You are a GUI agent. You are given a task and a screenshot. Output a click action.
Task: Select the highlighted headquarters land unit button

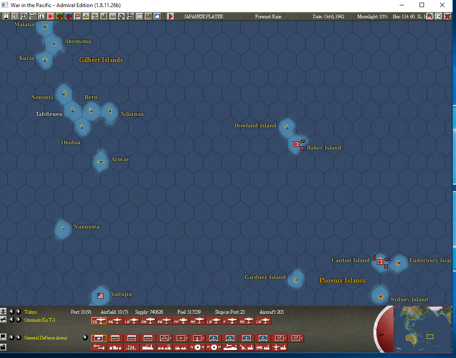(99, 338)
